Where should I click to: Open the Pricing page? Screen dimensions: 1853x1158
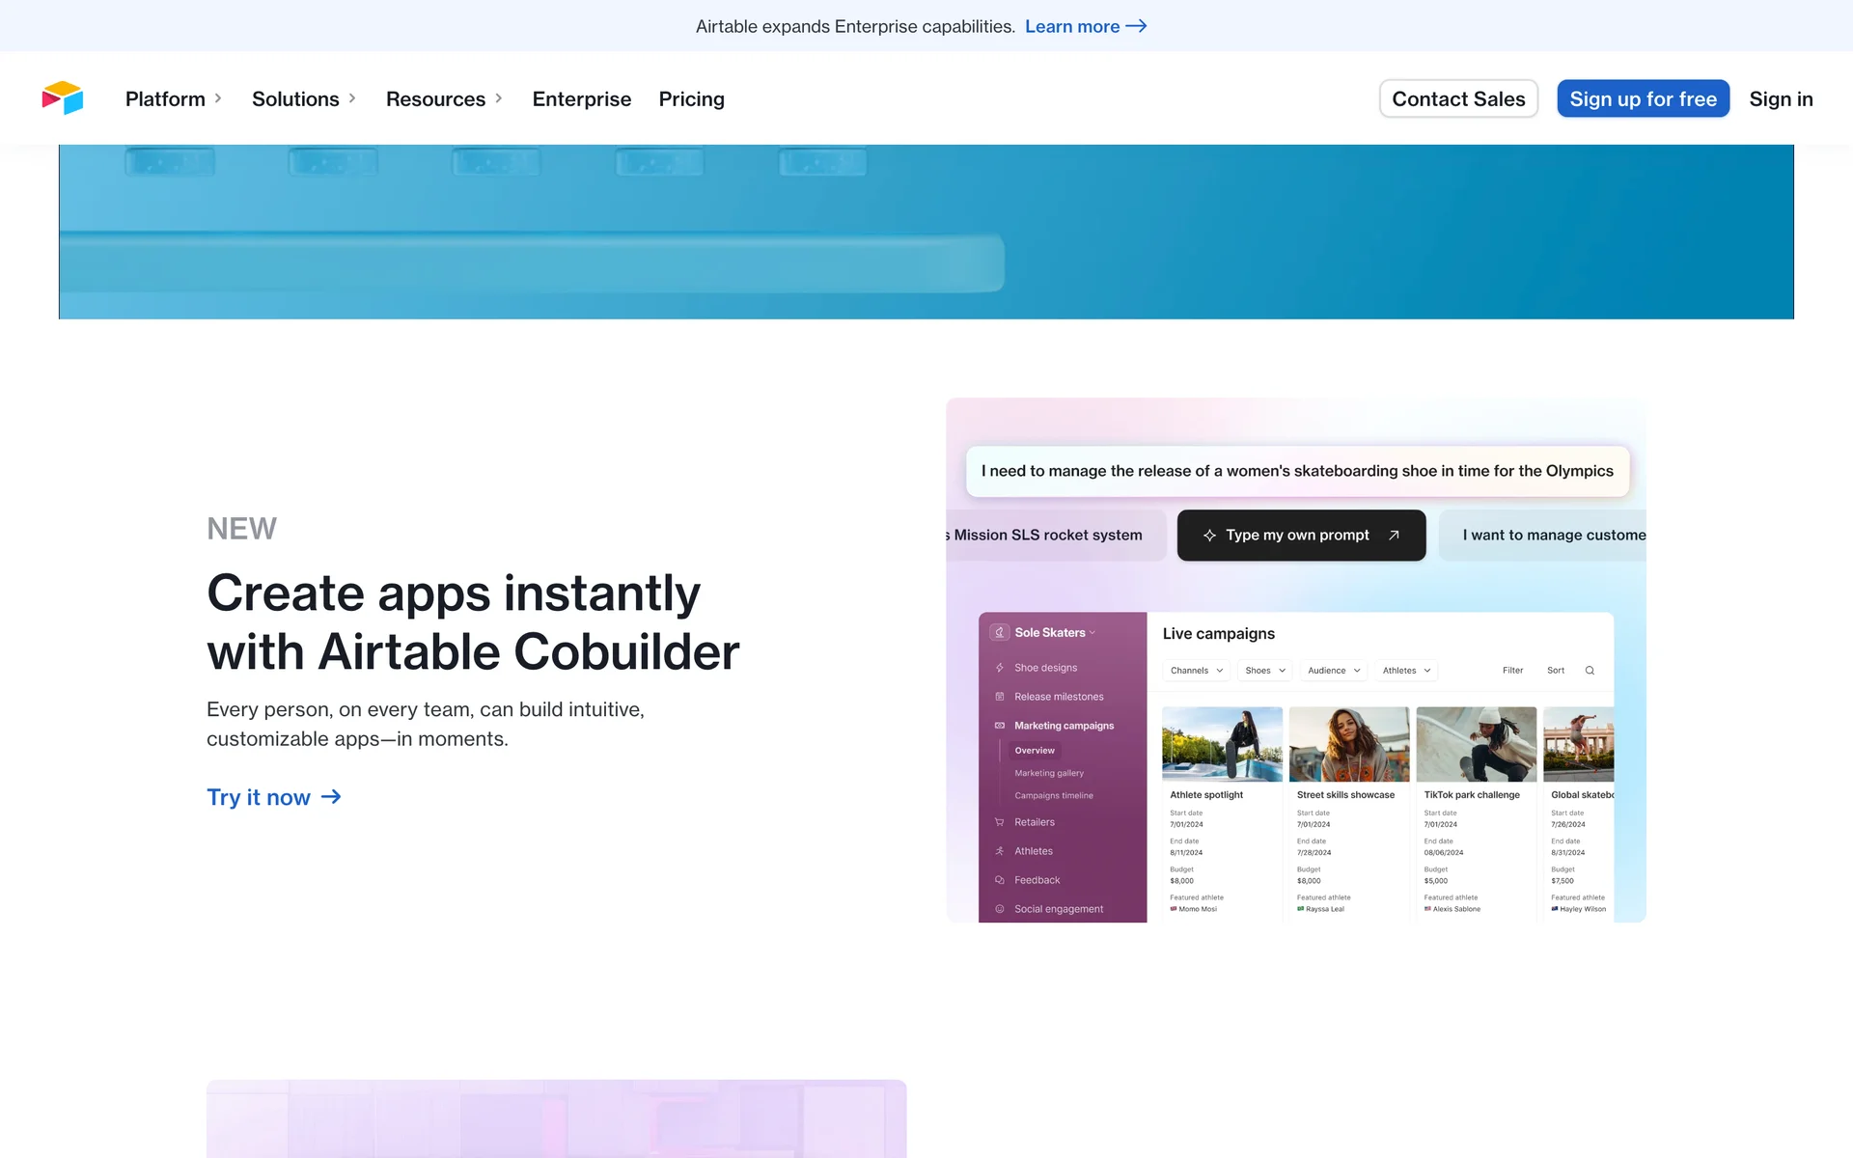click(691, 98)
